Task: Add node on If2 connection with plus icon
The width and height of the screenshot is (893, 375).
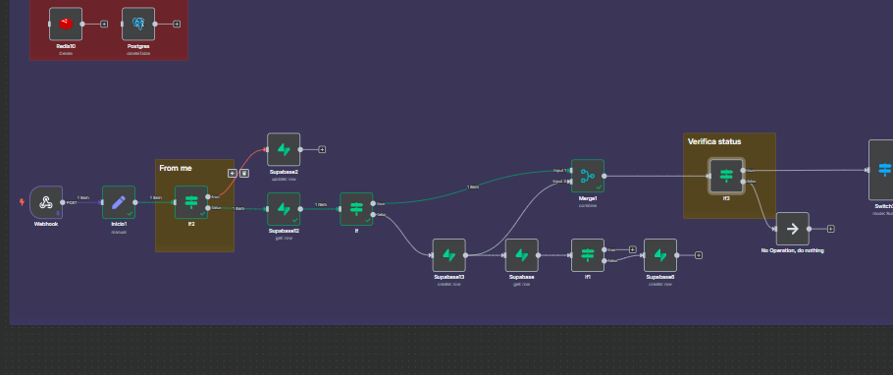Action: coord(232,173)
